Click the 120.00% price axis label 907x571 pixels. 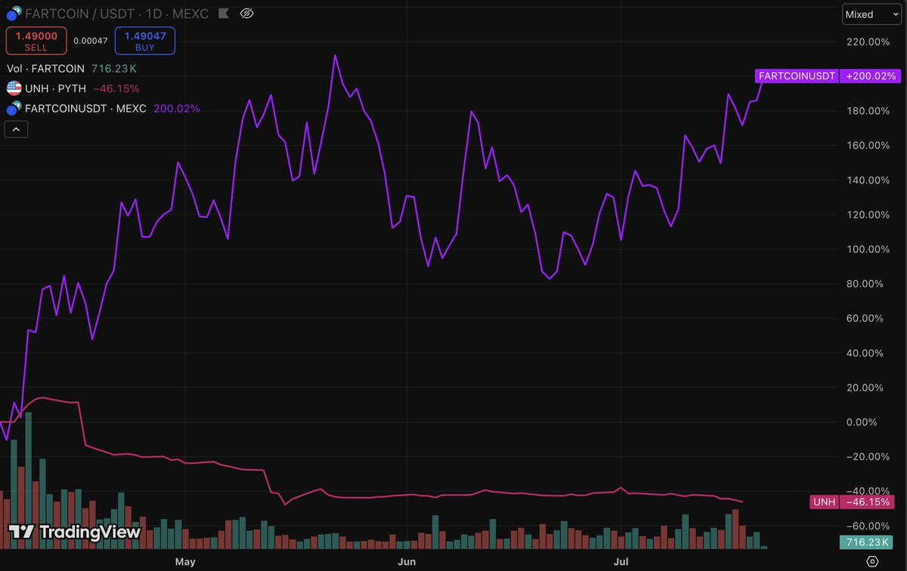pos(866,215)
